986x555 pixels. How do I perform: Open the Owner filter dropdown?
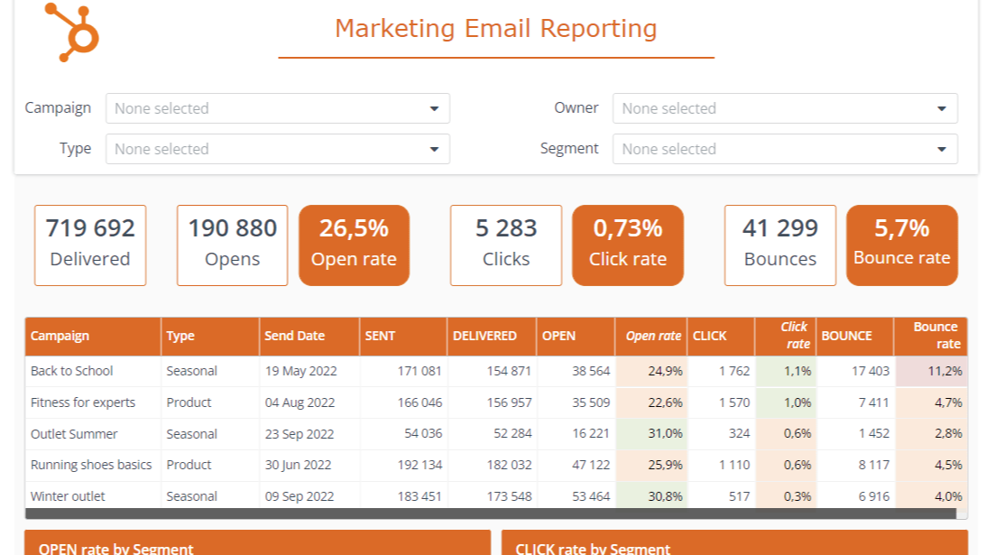click(x=784, y=108)
